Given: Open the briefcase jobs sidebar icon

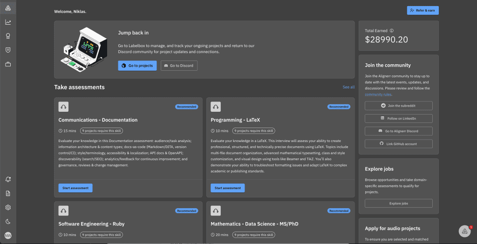Looking at the screenshot, I should click(x=8, y=64).
